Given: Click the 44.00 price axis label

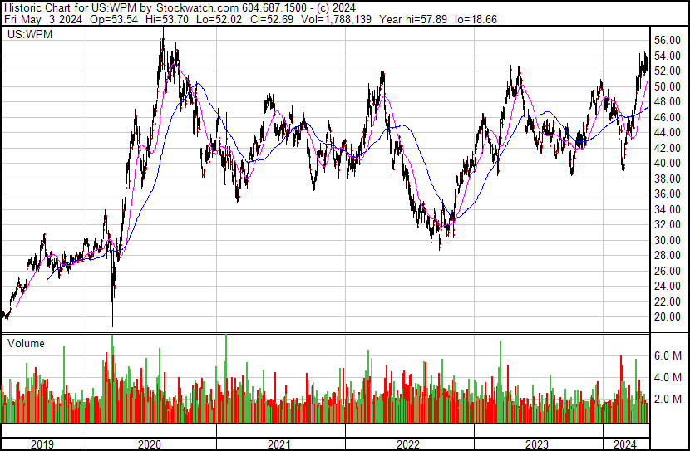Looking at the screenshot, I should (667, 133).
